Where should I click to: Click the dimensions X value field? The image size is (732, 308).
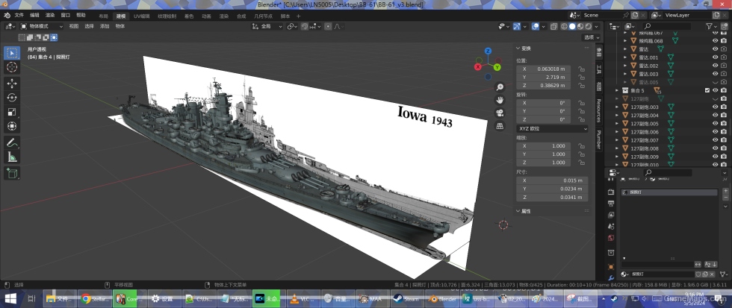tap(552, 180)
